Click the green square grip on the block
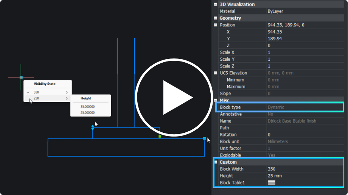 (160, 137)
